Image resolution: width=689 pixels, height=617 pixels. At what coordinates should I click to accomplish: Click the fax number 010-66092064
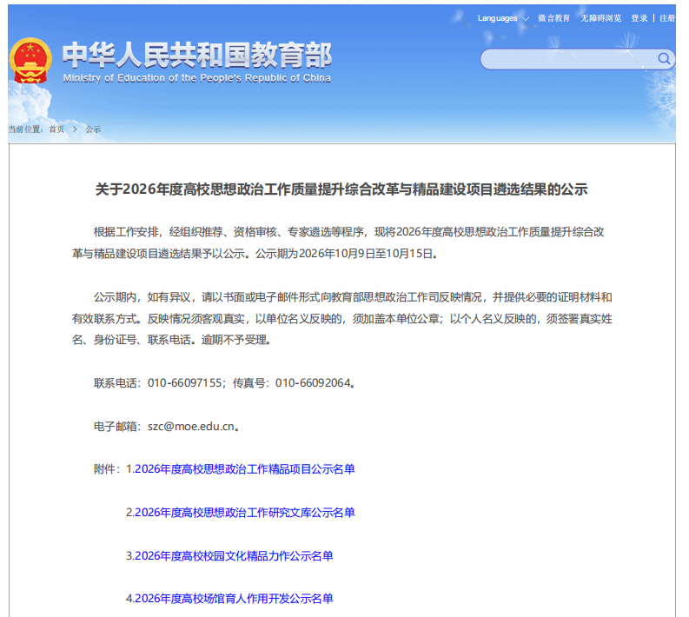coord(313,383)
